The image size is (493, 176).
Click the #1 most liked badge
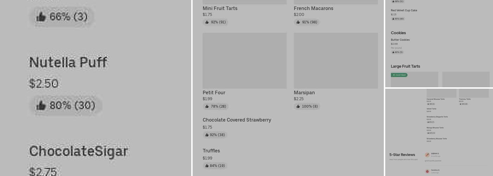pos(399,75)
